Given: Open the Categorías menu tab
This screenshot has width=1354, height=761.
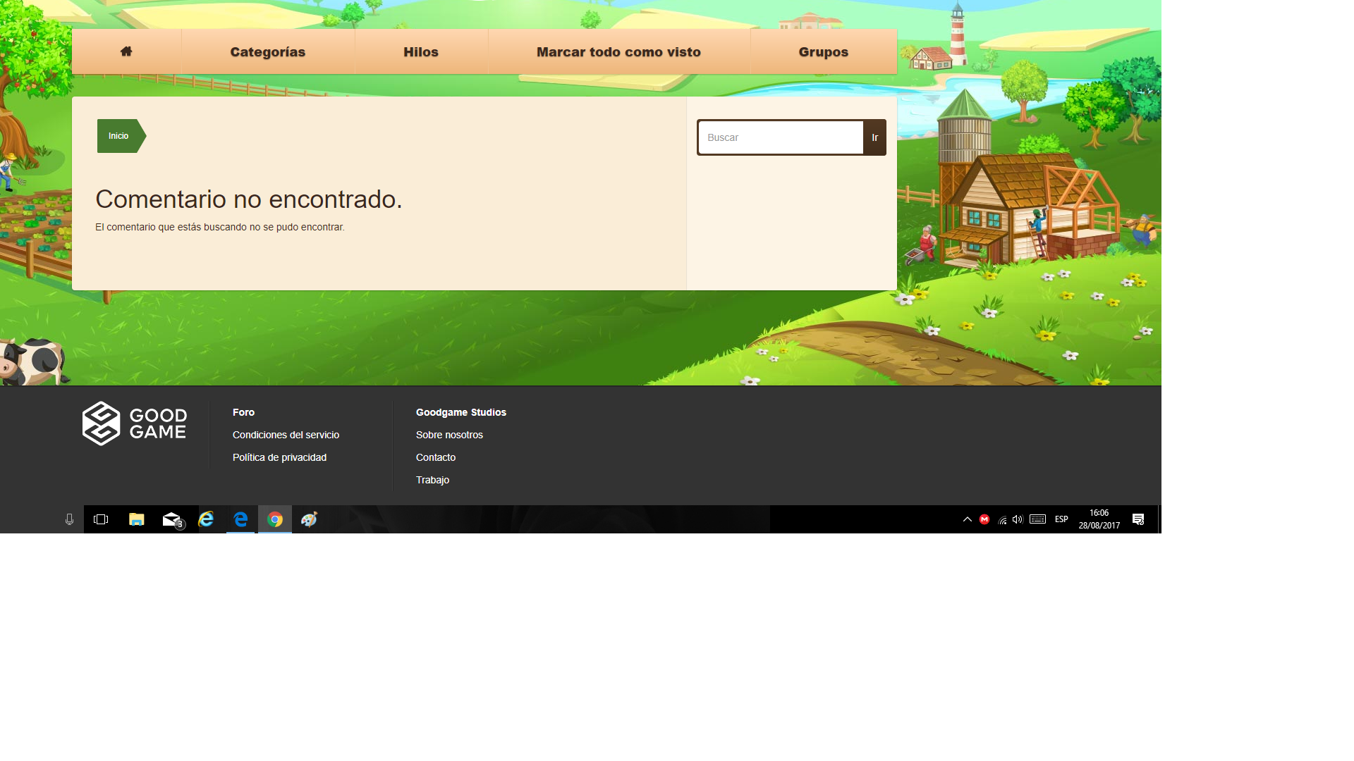Looking at the screenshot, I should 267,52.
